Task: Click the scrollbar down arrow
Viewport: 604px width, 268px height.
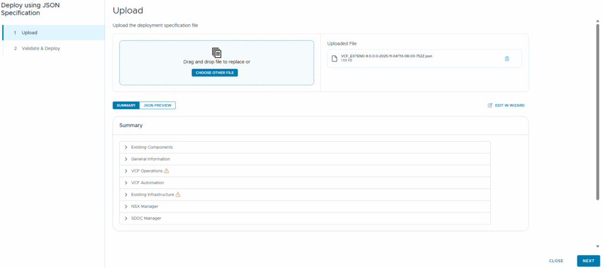Action: (x=598, y=246)
